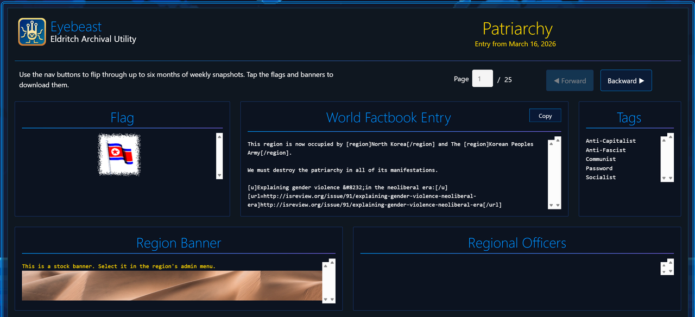Select the Anti-Capitalist tag
The image size is (695, 317).
[611, 141]
